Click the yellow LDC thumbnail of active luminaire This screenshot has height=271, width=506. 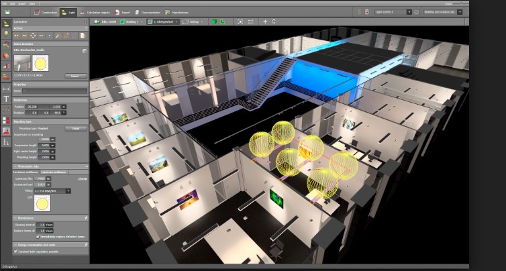pos(40,64)
